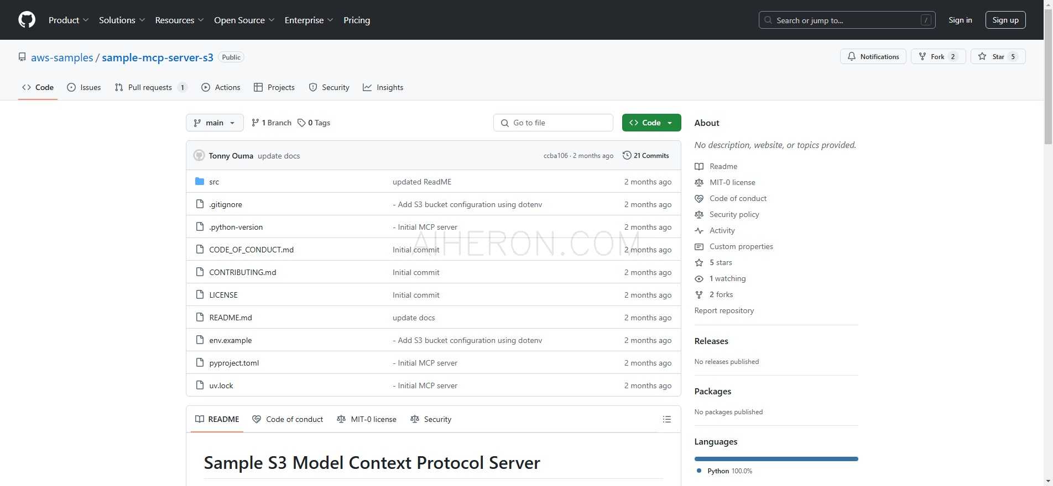Open env.example file
This screenshot has width=1053, height=486.
(x=231, y=340)
